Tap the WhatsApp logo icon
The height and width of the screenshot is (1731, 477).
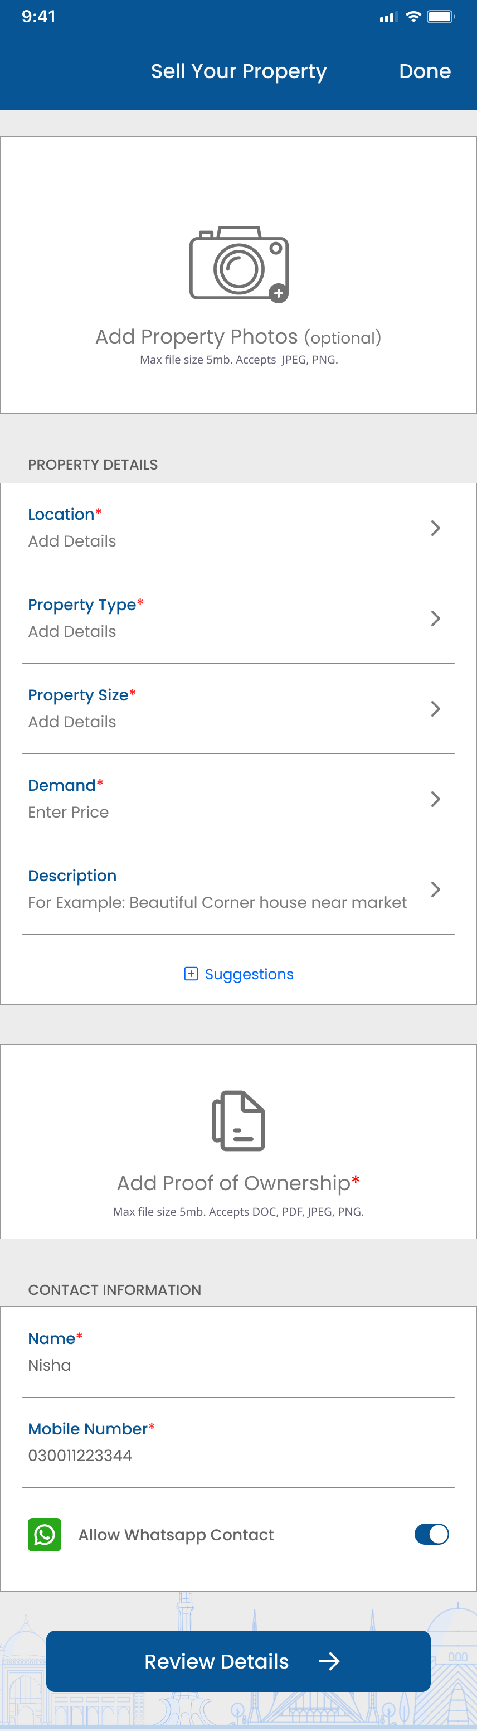click(x=45, y=1534)
